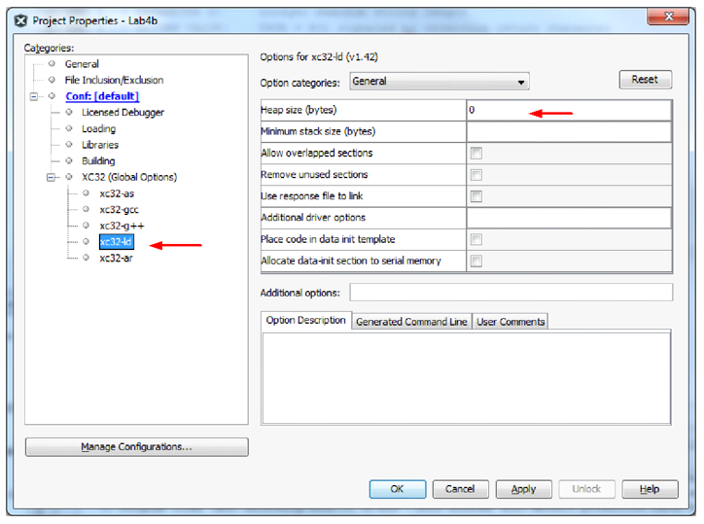This screenshot has height=524, width=704.
Task: Select xc32-ar in the tree
Action: coord(116,259)
